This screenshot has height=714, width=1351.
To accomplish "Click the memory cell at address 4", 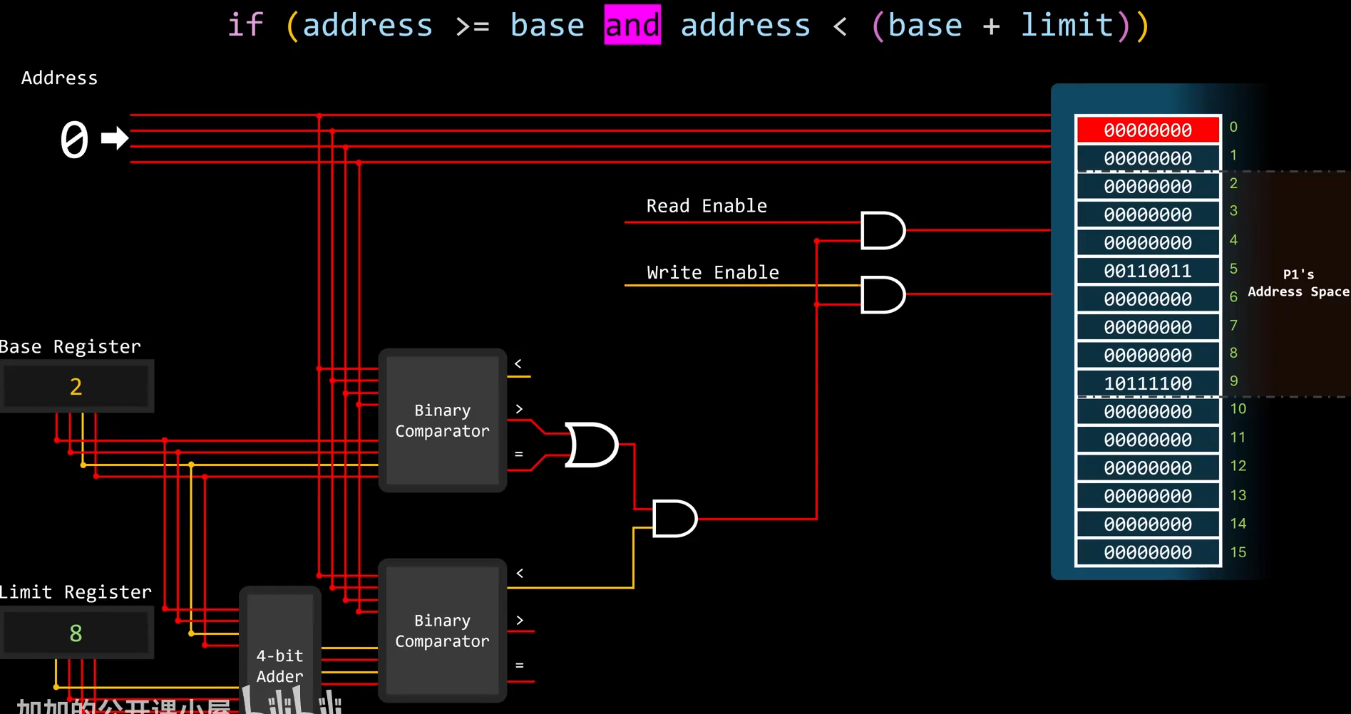I will tap(1148, 242).
